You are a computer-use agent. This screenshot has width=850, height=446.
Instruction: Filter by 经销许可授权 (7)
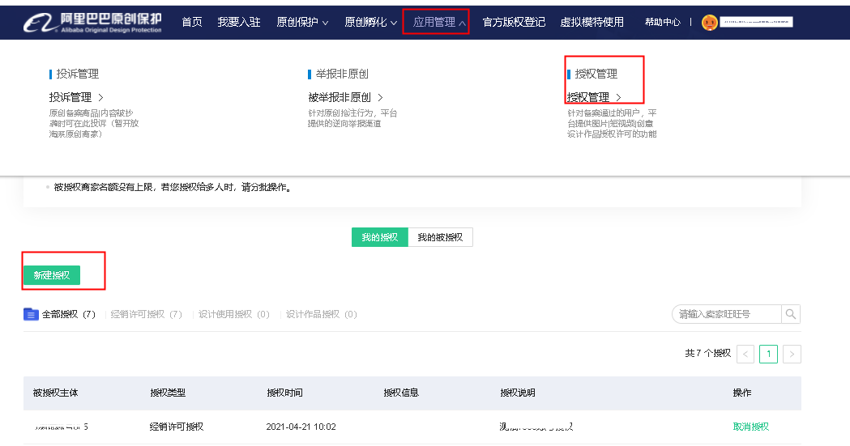(x=147, y=314)
